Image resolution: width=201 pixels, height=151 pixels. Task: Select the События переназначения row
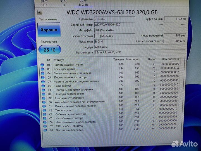[110, 114]
